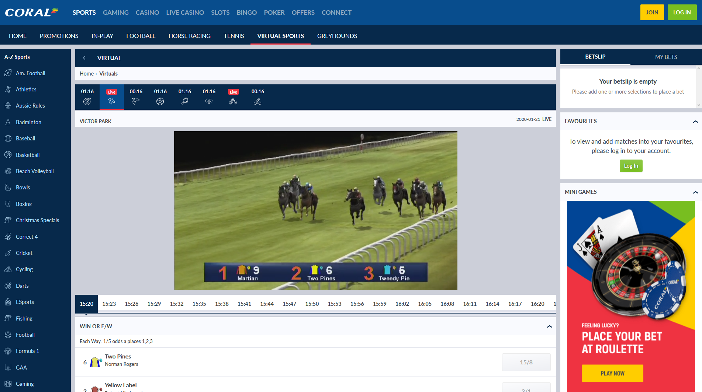702x392 pixels.
Task: Open the In-Play menu item
Action: pos(103,36)
